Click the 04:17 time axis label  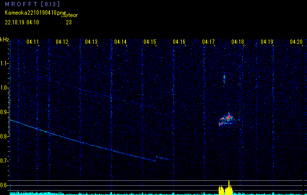click(x=208, y=42)
